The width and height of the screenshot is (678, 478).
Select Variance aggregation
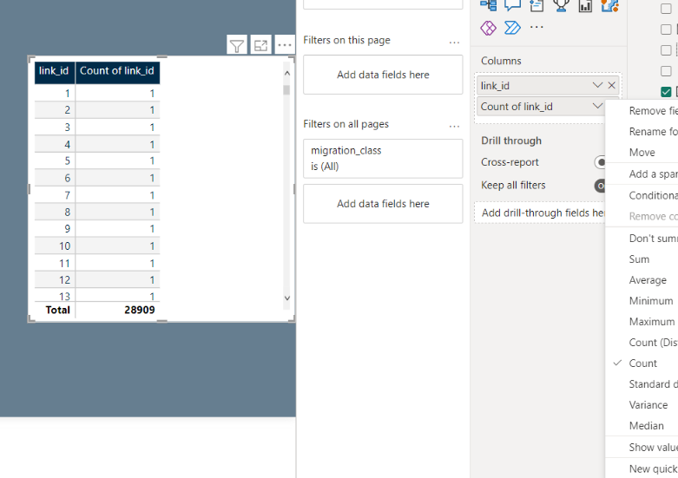tap(642, 404)
